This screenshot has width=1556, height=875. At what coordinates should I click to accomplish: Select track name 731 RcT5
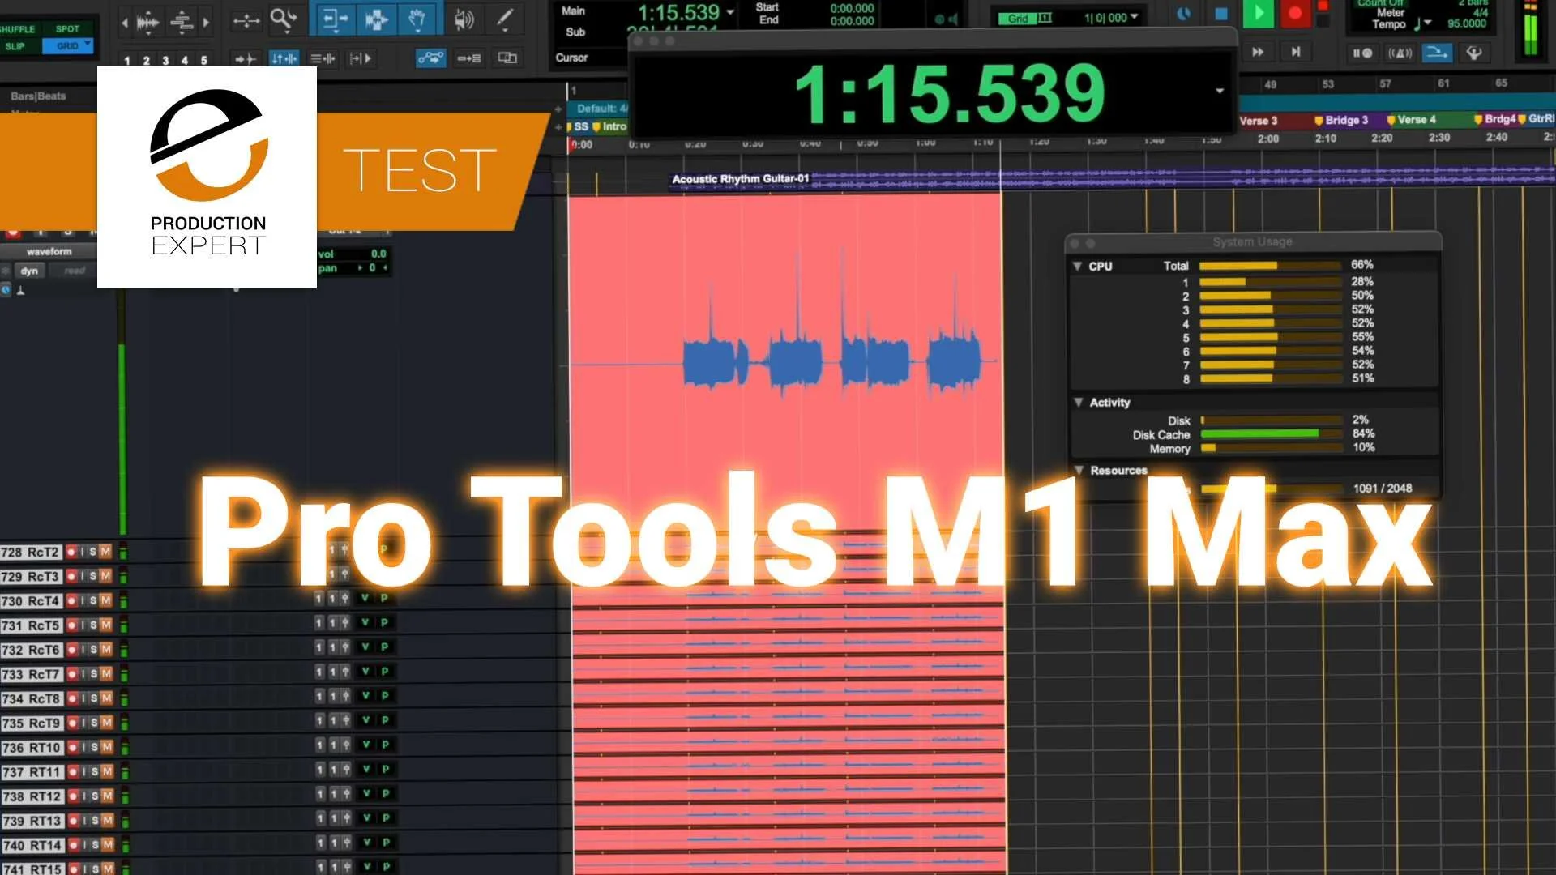(x=31, y=625)
